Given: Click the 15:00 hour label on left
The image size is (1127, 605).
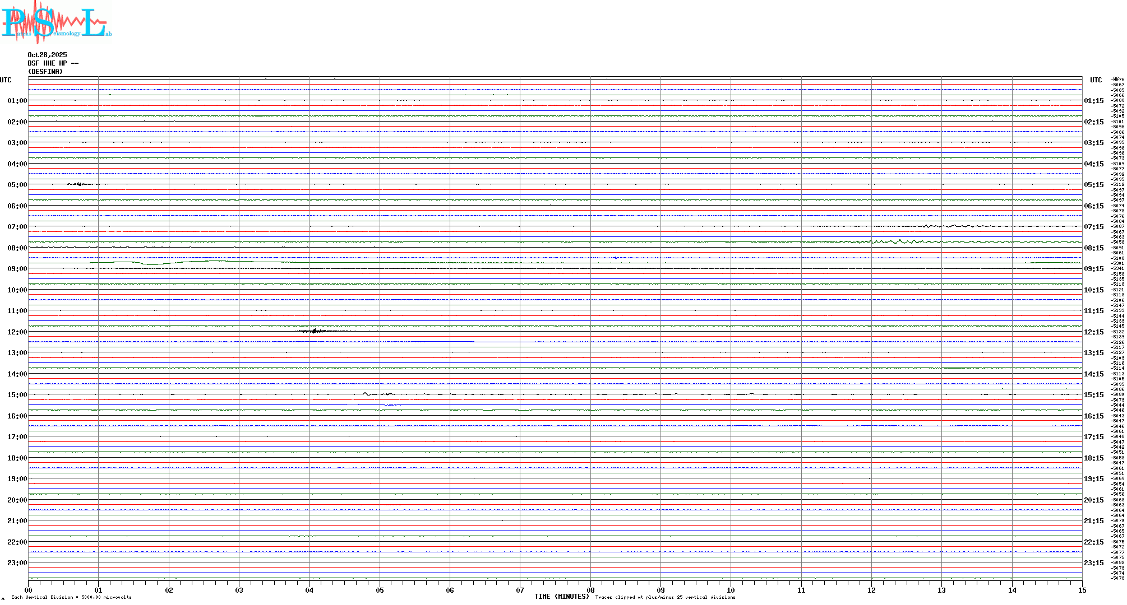Looking at the screenshot, I should pyautogui.click(x=17, y=395).
